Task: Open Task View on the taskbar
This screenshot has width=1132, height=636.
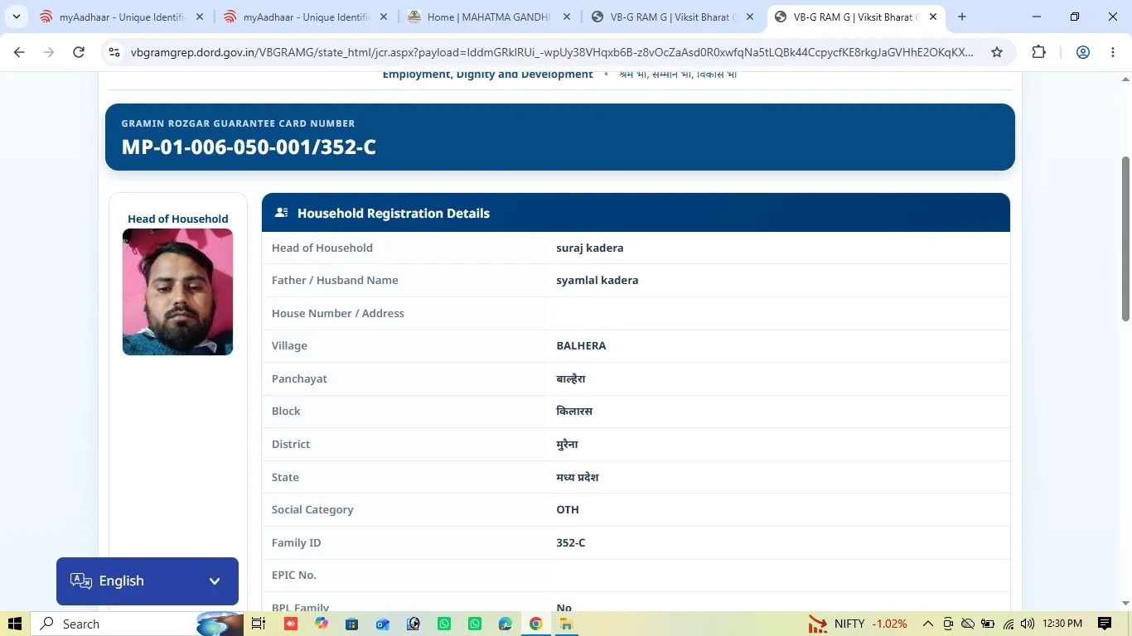Action: pos(258,624)
